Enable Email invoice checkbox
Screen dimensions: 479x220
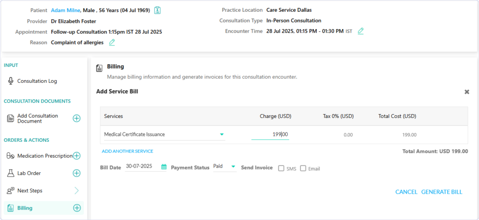(x=303, y=169)
